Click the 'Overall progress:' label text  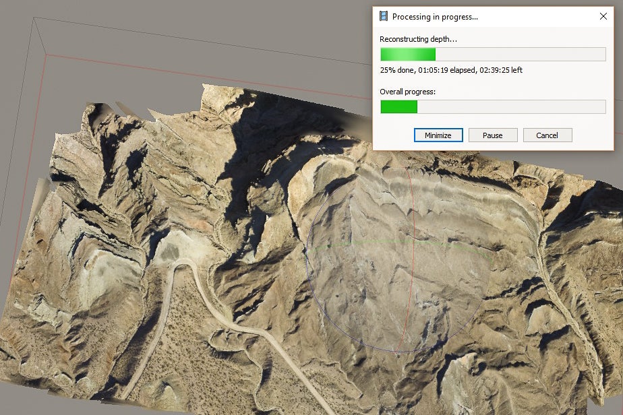click(409, 91)
